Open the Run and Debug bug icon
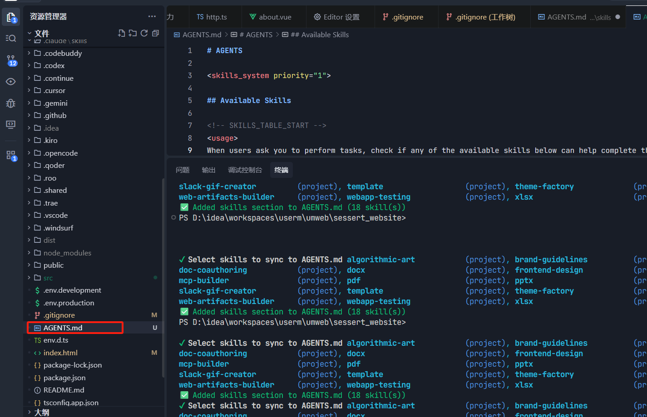Screen dimensions: 647x417 pyautogui.click(x=11, y=103)
